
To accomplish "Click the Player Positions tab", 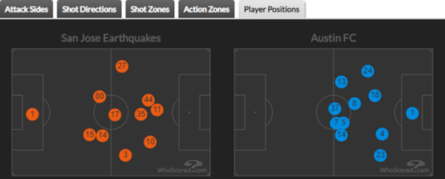I will [272, 9].
